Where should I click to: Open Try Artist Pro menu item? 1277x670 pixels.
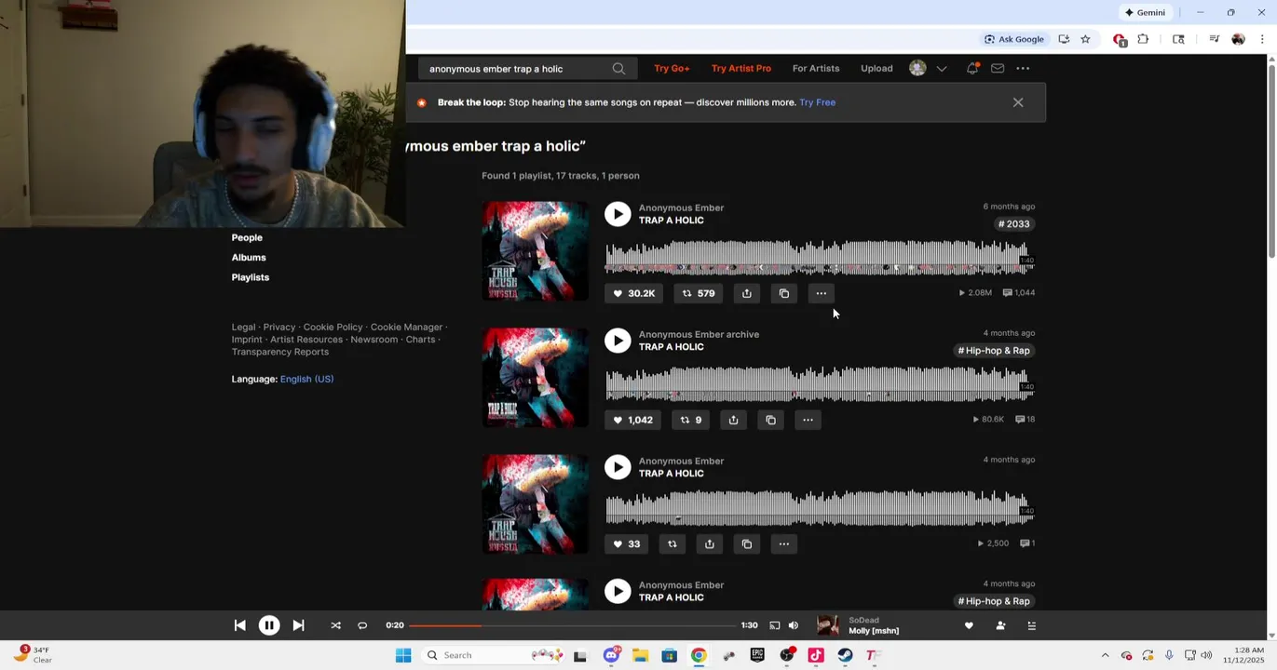[741, 69]
